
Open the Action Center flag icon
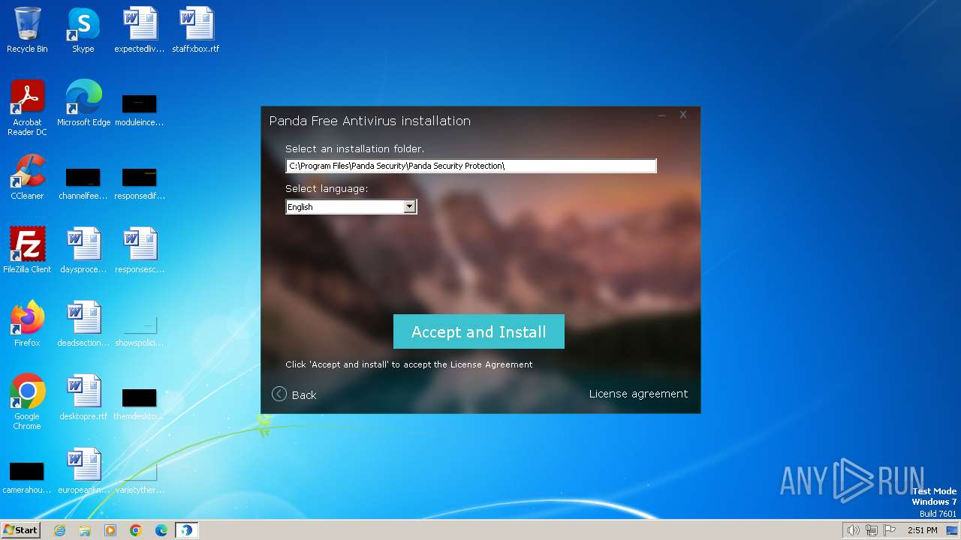[890, 530]
